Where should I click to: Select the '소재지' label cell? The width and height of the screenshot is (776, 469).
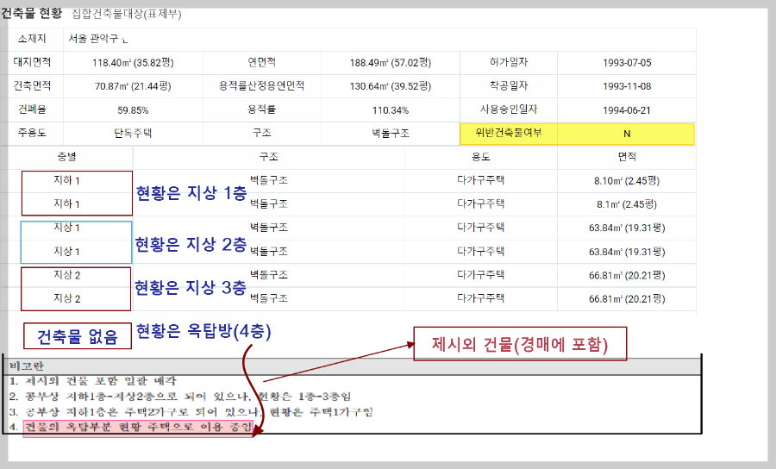pos(32,39)
